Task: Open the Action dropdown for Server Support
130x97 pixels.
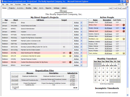Action: coord(78,65)
